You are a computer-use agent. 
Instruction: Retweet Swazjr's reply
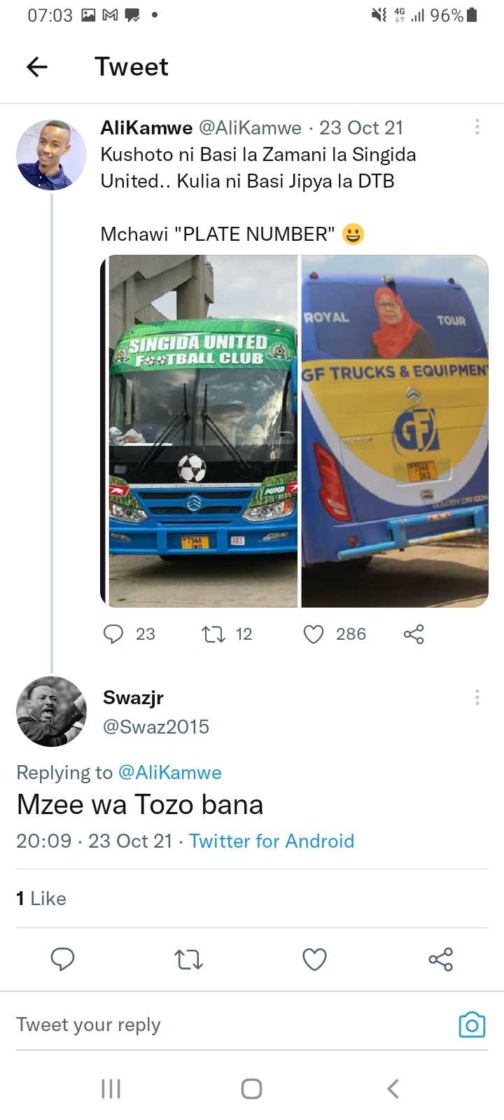click(188, 959)
